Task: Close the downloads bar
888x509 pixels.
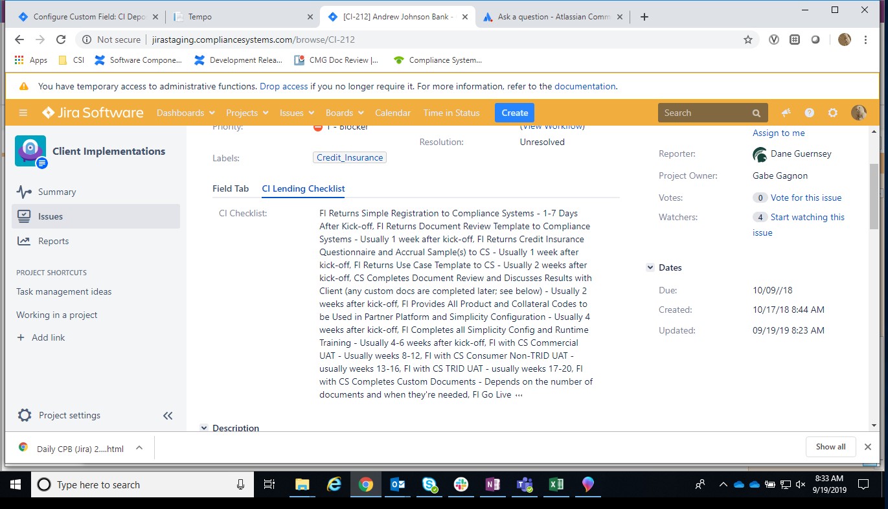Action: [868, 447]
